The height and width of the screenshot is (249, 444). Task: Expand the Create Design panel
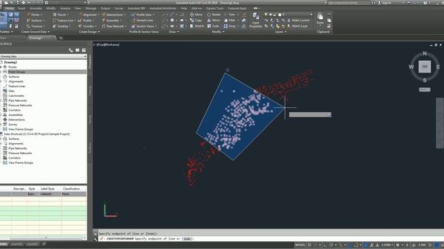[89, 32]
